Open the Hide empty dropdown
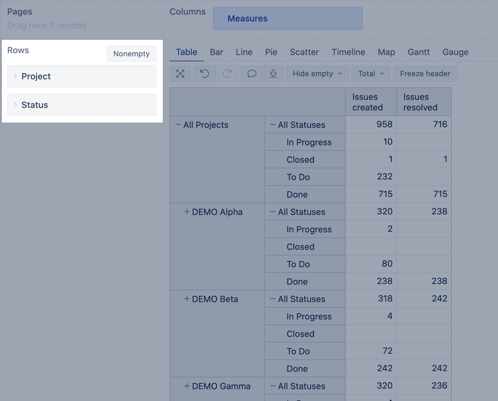 [x=317, y=74]
